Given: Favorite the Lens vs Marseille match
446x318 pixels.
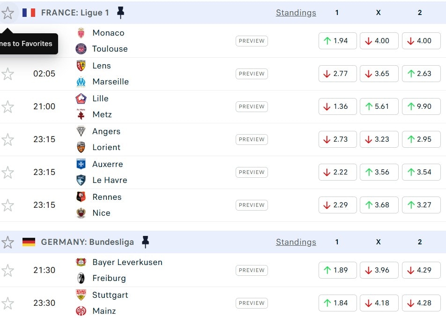Looking at the screenshot, I should tap(7, 74).
